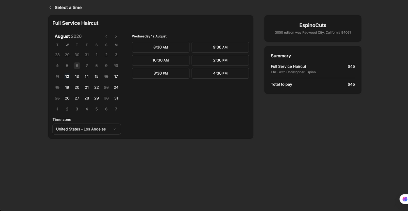Open the floating brain assistant icon
This screenshot has width=408, height=211.
(x=404, y=199)
